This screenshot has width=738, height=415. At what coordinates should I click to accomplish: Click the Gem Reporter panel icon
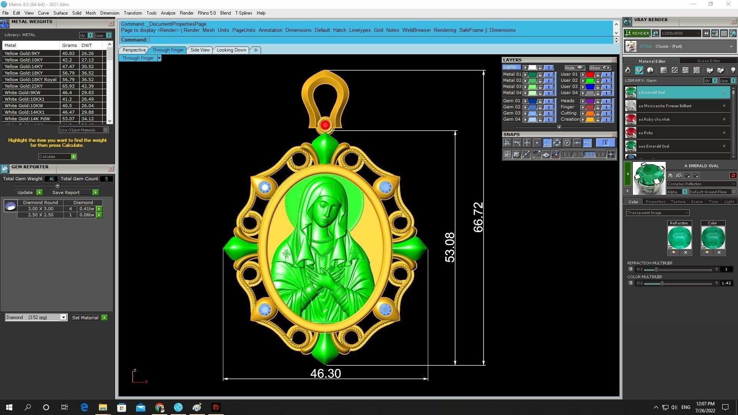tap(5, 168)
